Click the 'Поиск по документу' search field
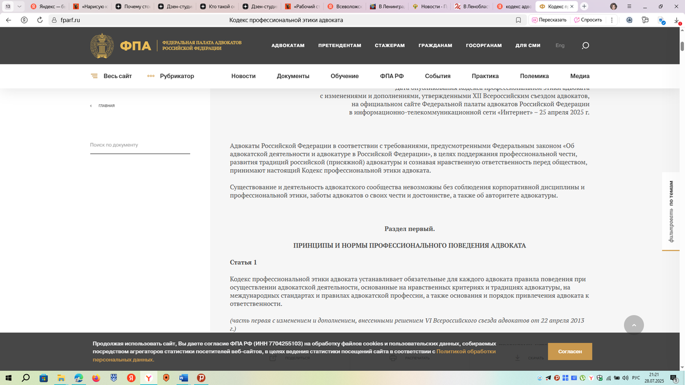This screenshot has height=385, width=685. (140, 145)
